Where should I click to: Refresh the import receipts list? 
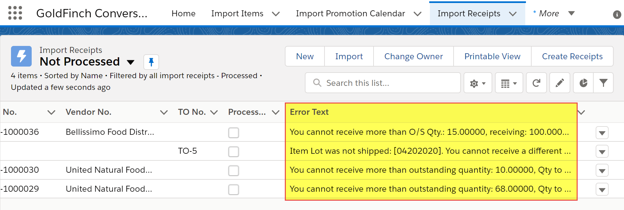tap(536, 83)
